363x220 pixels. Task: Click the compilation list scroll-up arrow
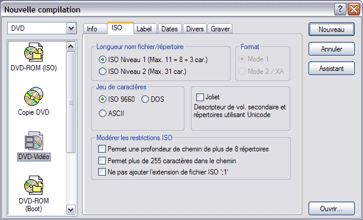(x=70, y=47)
